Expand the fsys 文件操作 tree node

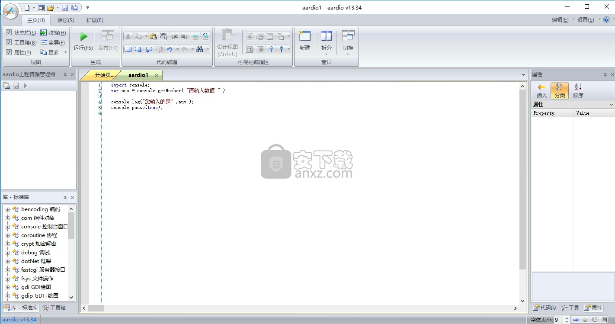click(x=7, y=279)
